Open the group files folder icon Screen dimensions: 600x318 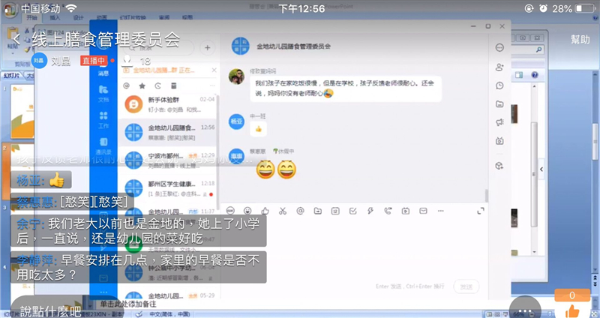[499, 103]
